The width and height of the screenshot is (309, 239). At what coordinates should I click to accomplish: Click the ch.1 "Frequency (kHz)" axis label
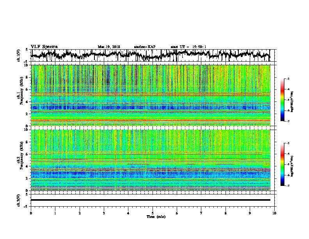[x=21, y=91]
